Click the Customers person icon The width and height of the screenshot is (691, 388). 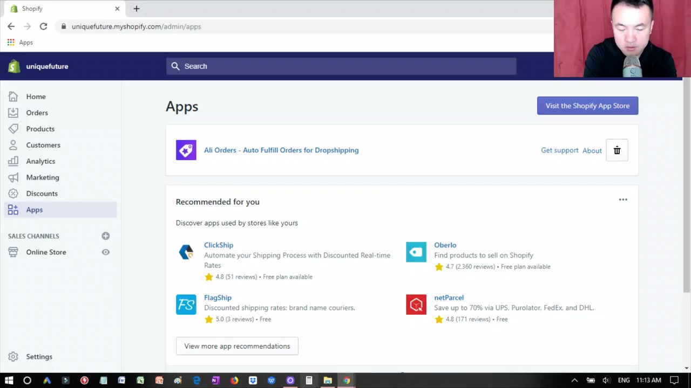(13, 145)
